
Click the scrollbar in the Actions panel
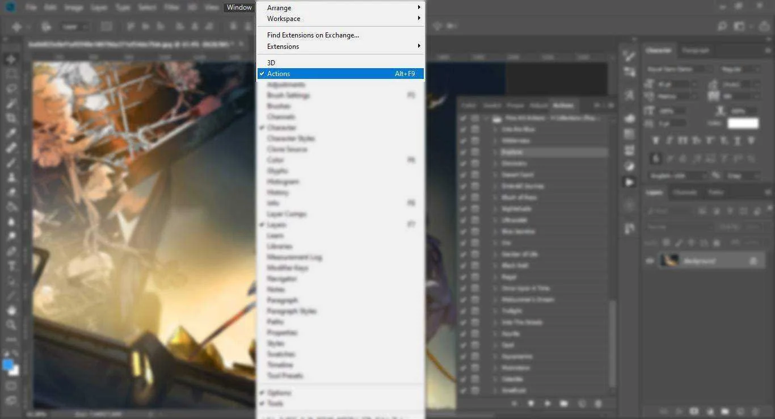click(612, 343)
